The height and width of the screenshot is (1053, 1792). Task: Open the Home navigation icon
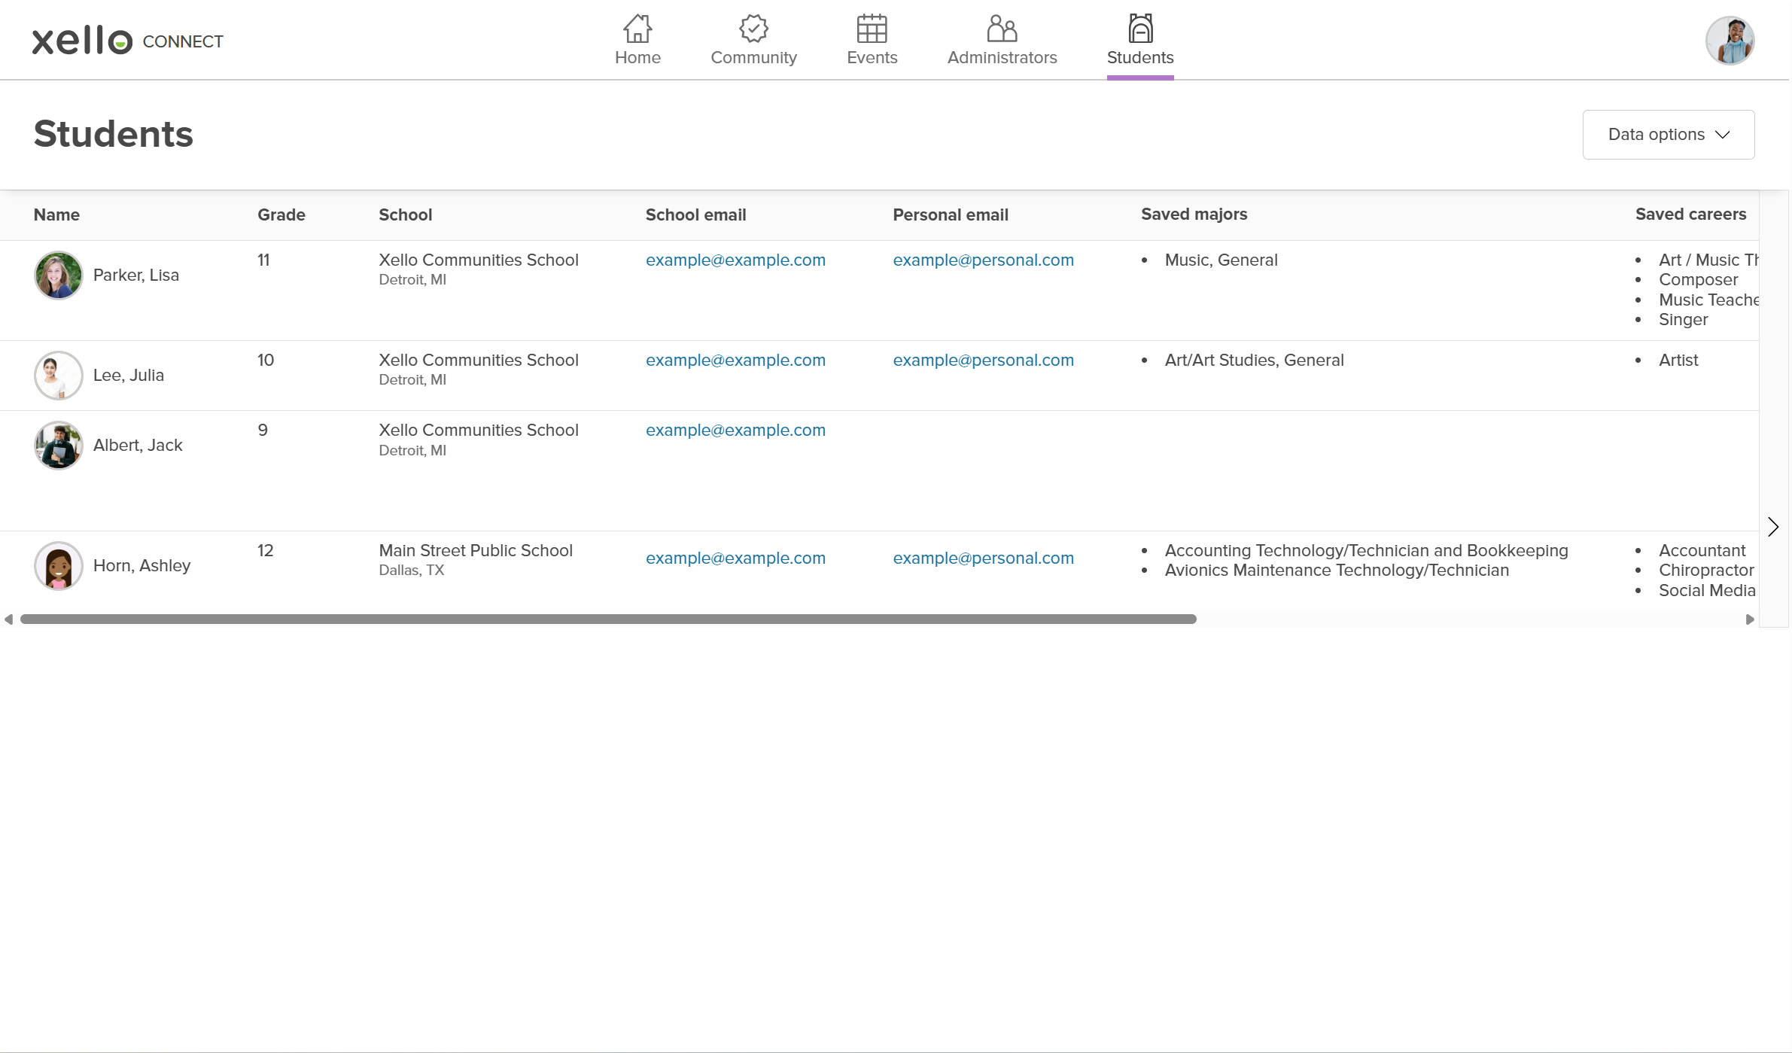pyautogui.click(x=637, y=29)
